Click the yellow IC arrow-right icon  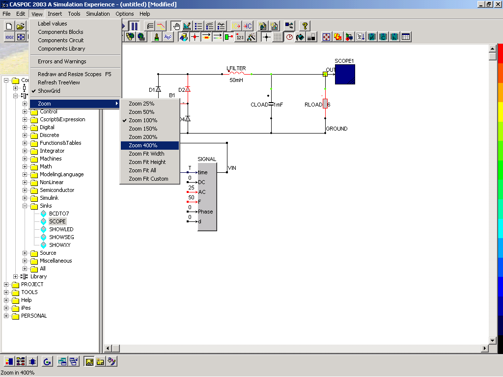tap(236, 26)
